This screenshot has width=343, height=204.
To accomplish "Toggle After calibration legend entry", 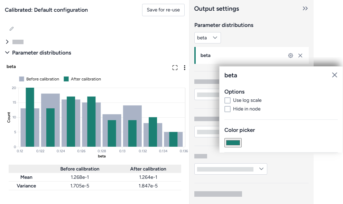I will [82, 79].
